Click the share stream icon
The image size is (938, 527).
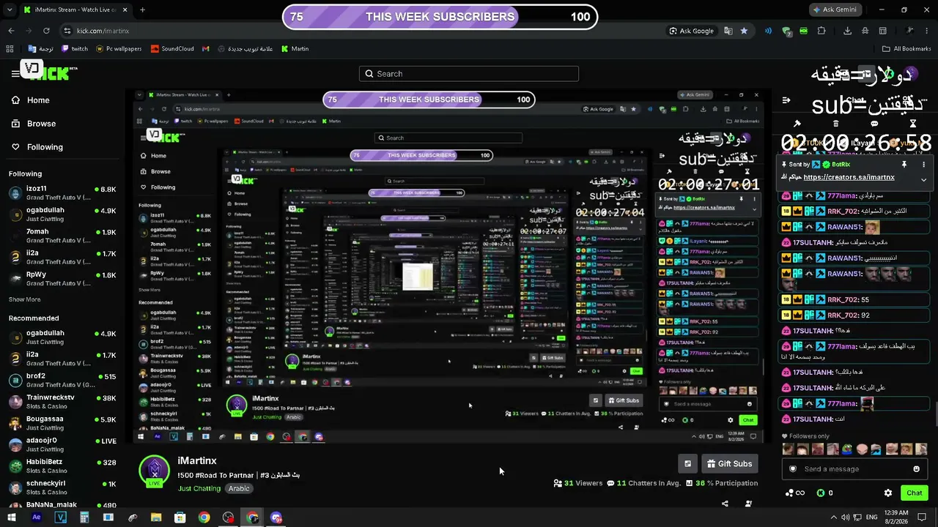coord(725,504)
